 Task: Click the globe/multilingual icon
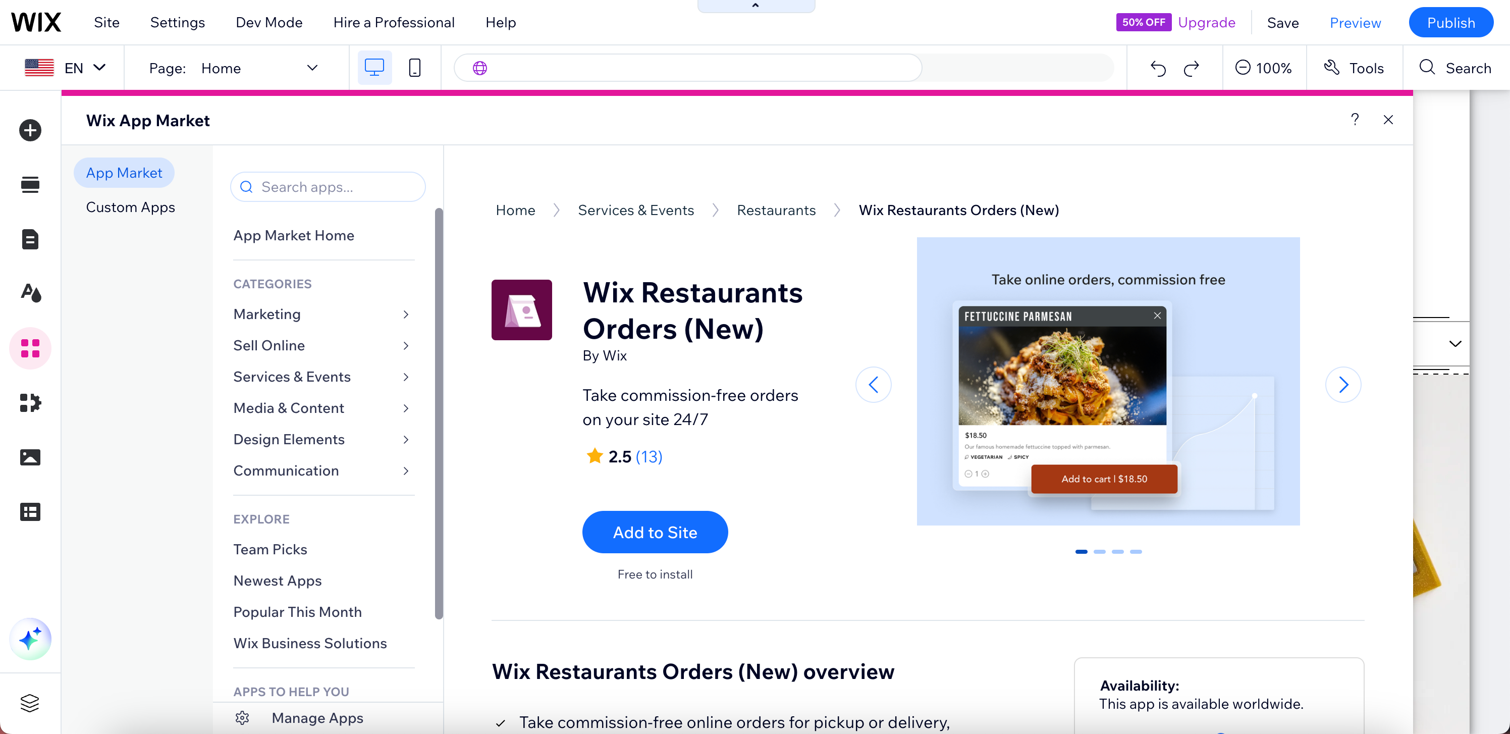click(x=479, y=67)
